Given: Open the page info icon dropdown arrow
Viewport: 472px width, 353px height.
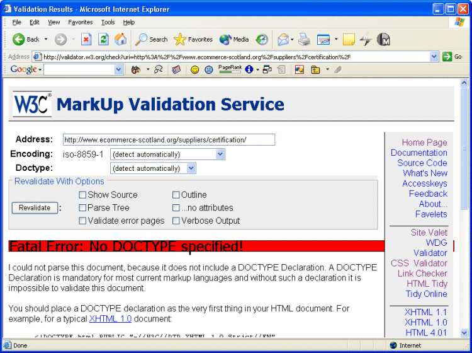Looking at the screenshot, I should tap(257, 69).
